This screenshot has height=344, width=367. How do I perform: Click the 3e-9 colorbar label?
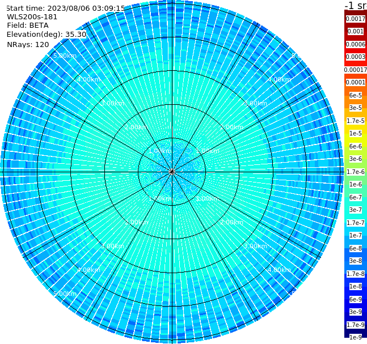(x=356, y=312)
